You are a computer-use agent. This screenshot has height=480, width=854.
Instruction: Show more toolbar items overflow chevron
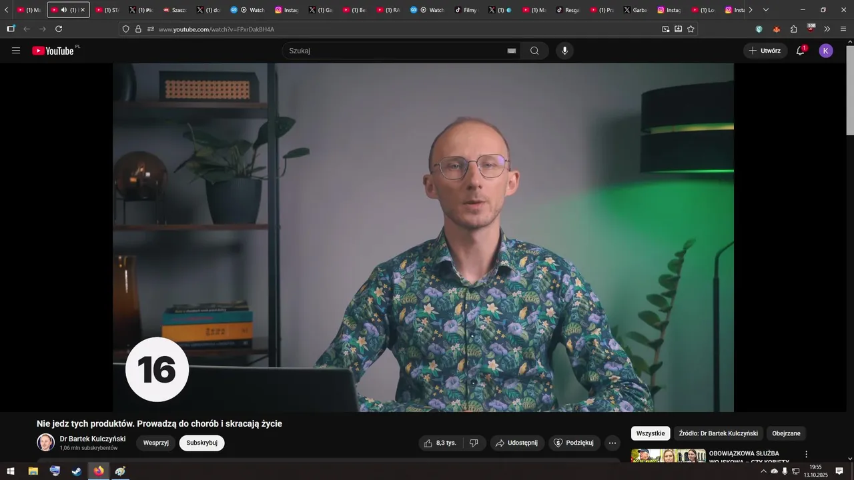coord(827,29)
